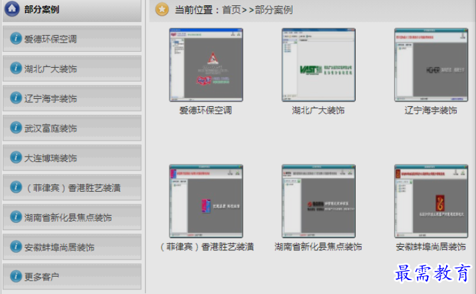The width and height of the screenshot is (476, 294).
Task: Open the 爱德环保空调 screenshot thumbnail
Action: click(206, 65)
